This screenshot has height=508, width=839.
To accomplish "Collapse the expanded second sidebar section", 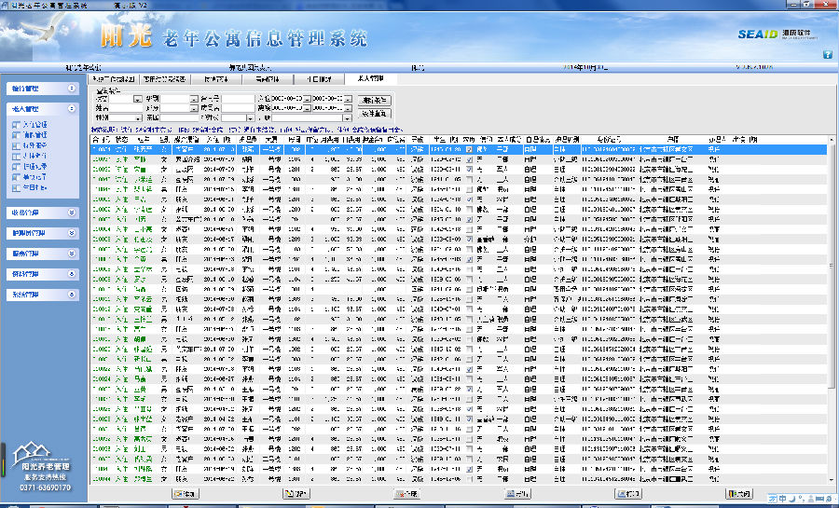I will (x=72, y=109).
